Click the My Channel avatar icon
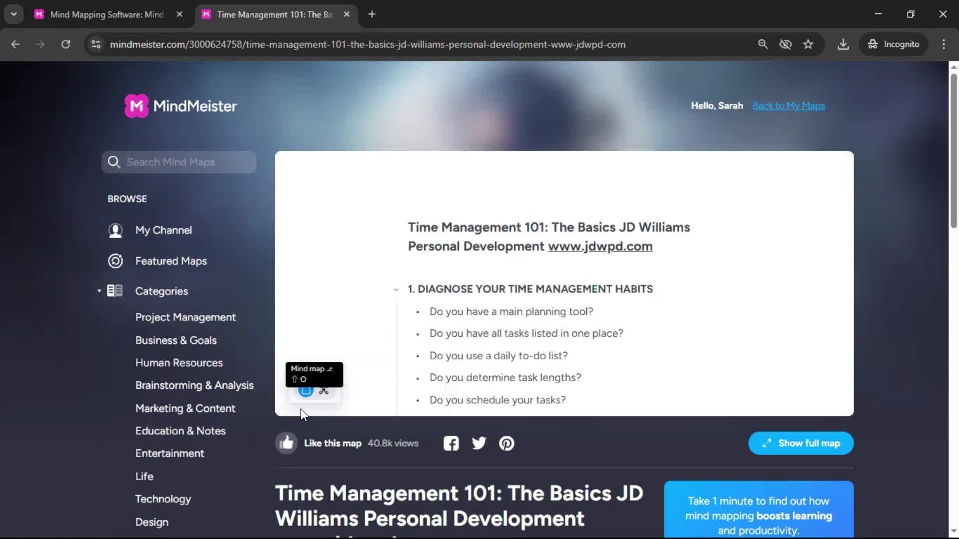This screenshot has width=959, height=539. coord(115,230)
